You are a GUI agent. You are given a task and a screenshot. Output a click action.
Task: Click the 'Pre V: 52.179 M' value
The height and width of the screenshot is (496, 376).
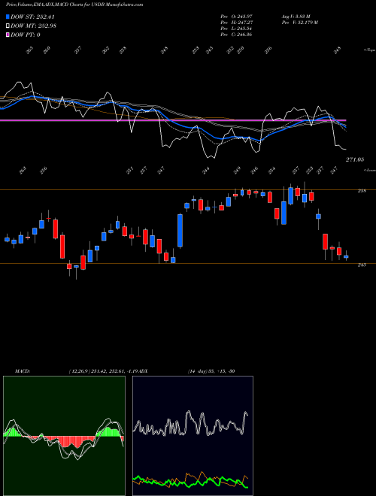[300, 23]
